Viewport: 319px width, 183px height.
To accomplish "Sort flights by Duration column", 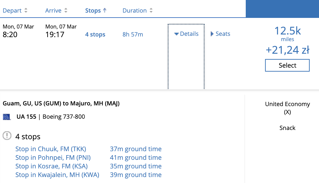I will pyautogui.click(x=135, y=11).
